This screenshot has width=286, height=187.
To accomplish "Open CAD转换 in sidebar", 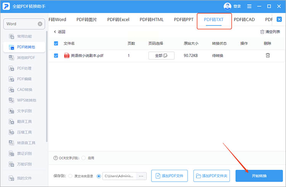I will (24, 90).
